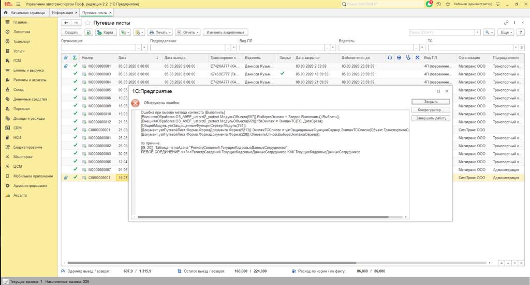
Task: Click the Закрыт checkmark in row M000000003
Action: click(x=282, y=73)
